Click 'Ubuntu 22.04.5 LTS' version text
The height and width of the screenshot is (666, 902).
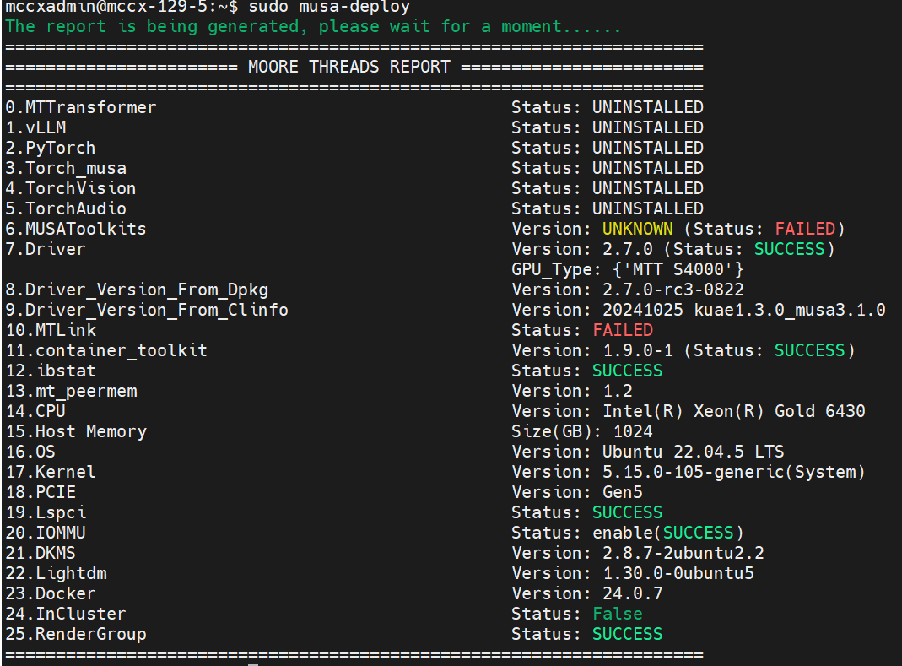(x=694, y=452)
